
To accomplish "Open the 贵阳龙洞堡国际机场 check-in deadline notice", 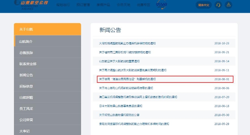I will click(134, 124).
